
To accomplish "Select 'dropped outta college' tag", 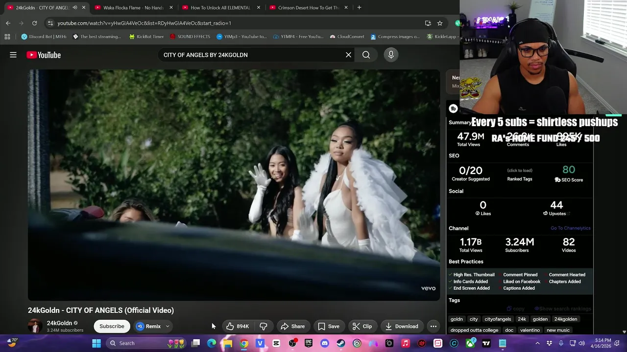I will [x=474, y=330].
